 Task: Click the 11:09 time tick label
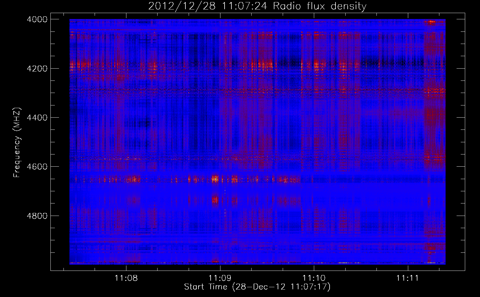pos(220,278)
